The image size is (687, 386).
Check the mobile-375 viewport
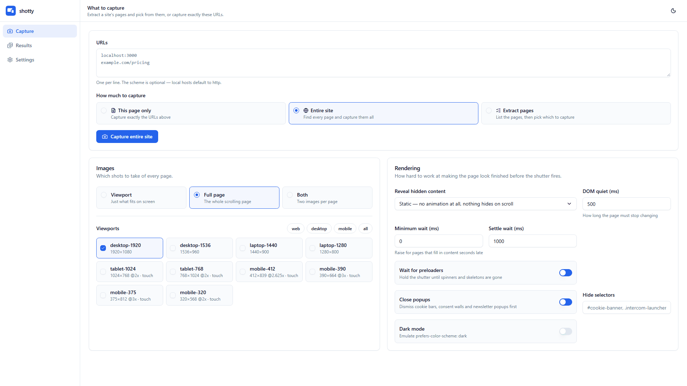coord(103,295)
